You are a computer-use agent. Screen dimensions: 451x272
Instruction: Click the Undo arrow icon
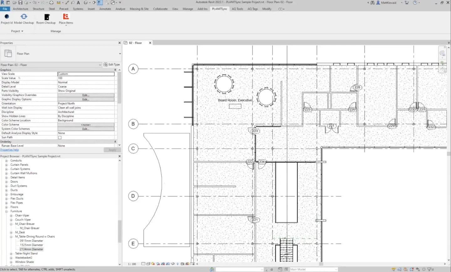click(34, 3)
